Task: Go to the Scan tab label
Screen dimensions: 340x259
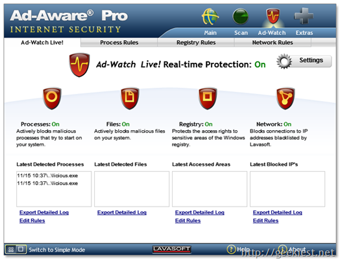Action: pos(241,33)
